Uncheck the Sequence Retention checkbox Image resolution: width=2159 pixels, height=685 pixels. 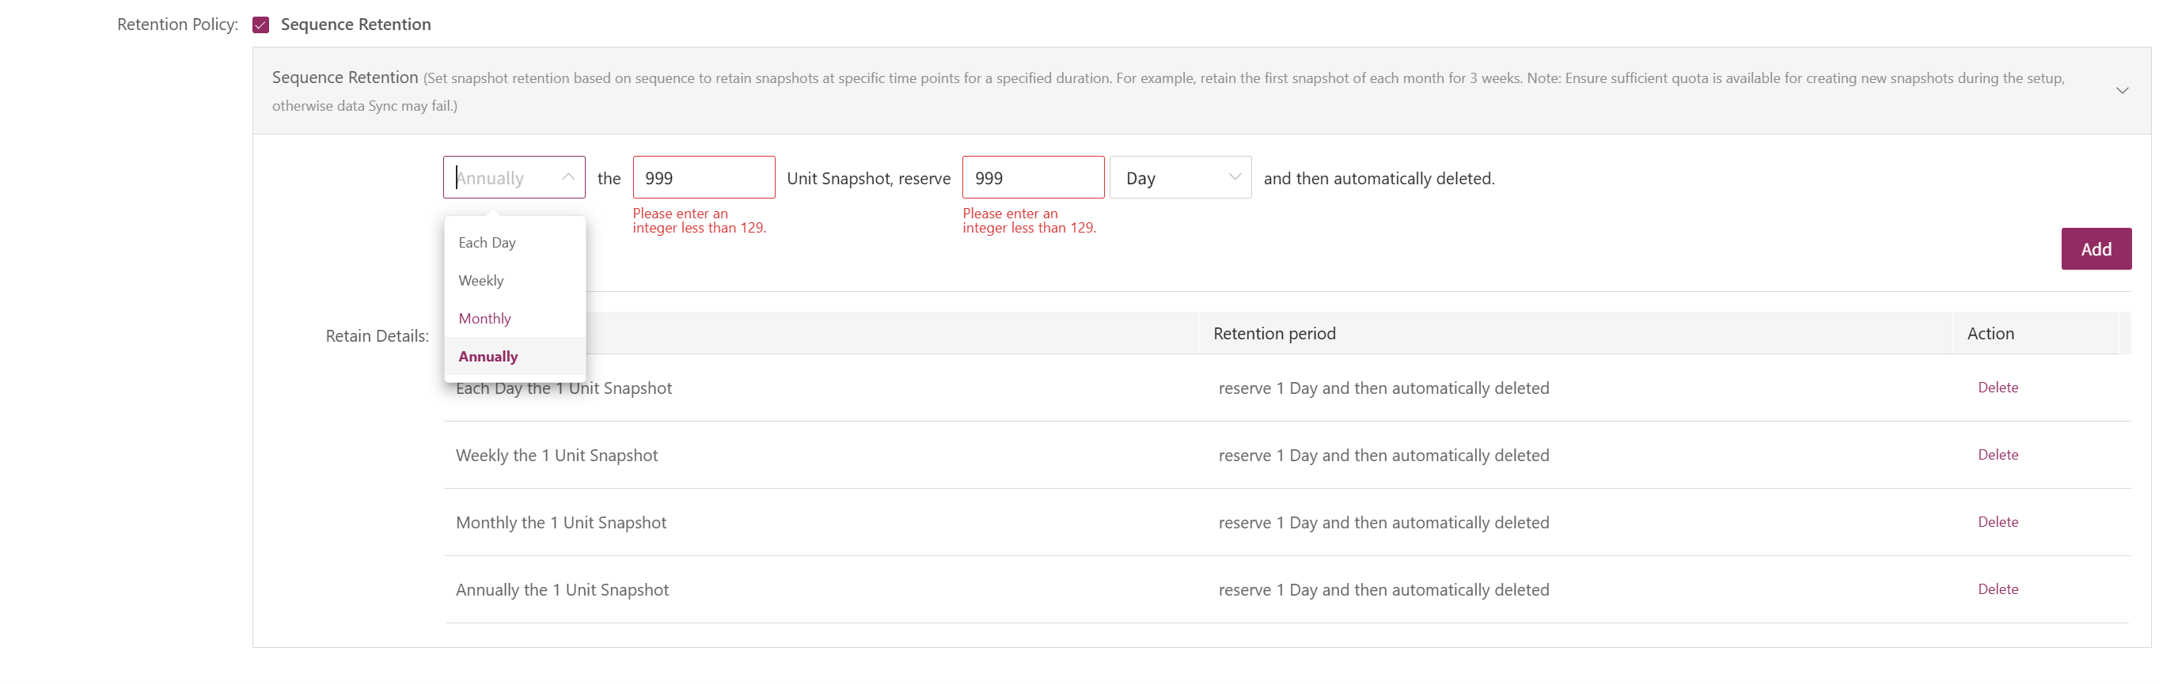coord(260,25)
